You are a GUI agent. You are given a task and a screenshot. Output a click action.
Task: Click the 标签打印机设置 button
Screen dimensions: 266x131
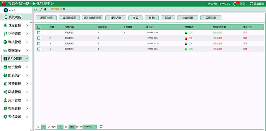point(92,18)
